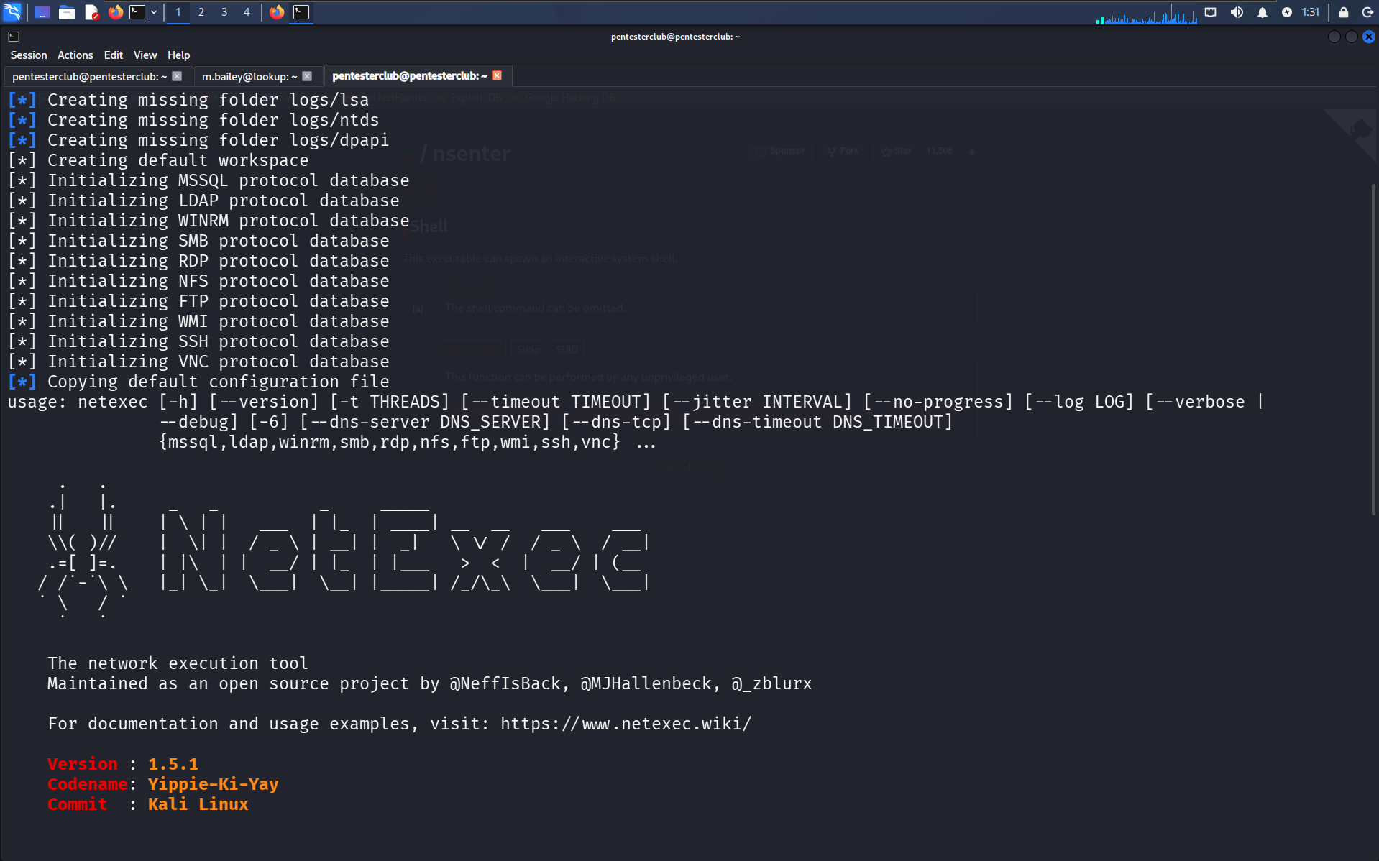Switch to first pentesterclub@pentesterclub tab
The width and height of the screenshot is (1379, 861).
89,76
